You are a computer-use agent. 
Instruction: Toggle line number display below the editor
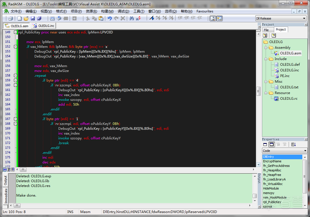(x=5, y=169)
